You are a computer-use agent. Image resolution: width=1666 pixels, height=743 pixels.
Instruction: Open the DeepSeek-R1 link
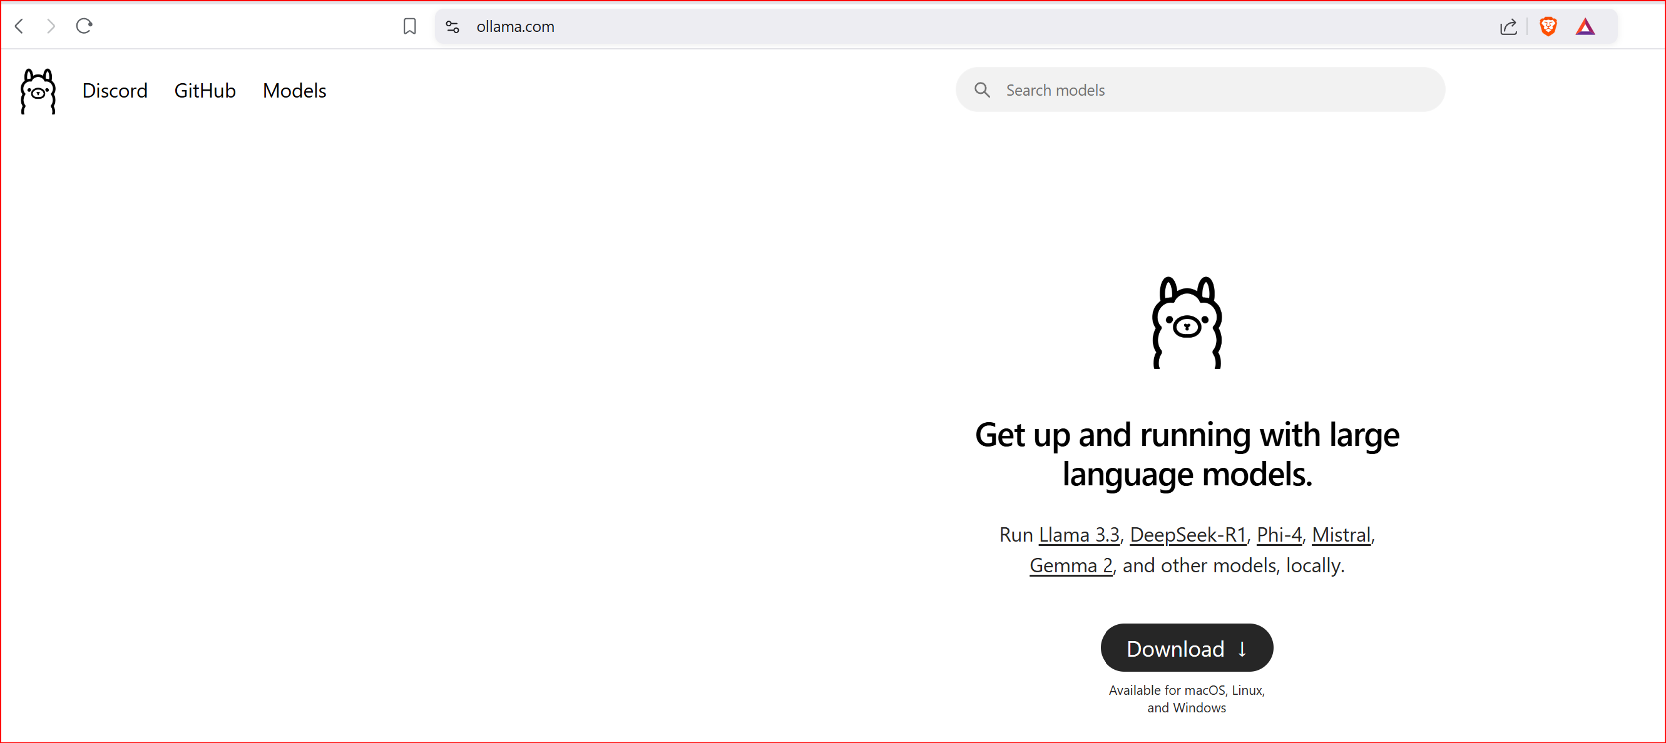[1187, 535]
